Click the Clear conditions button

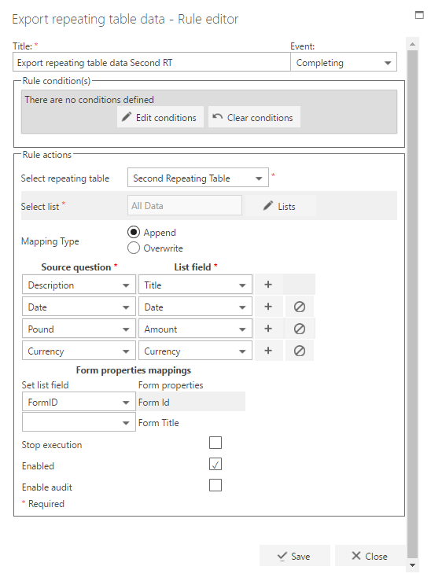click(x=254, y=117)
